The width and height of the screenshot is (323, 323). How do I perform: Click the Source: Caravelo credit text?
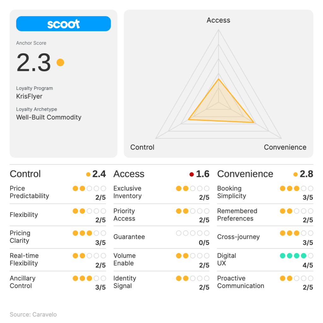33,314
